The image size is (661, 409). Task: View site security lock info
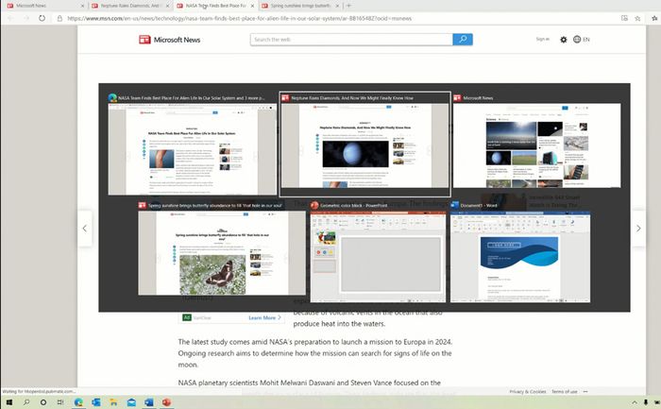tap(59, 18)
